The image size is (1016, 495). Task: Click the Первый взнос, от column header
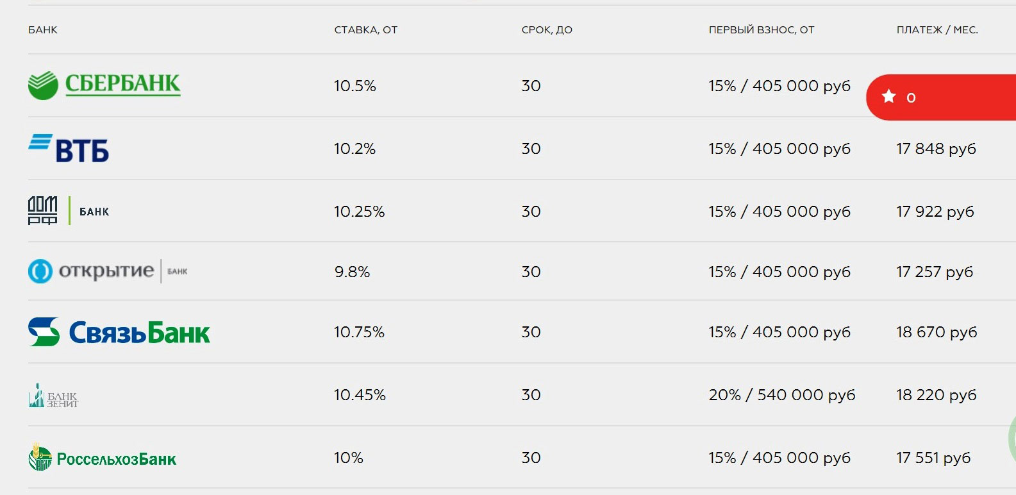point(762,30)
